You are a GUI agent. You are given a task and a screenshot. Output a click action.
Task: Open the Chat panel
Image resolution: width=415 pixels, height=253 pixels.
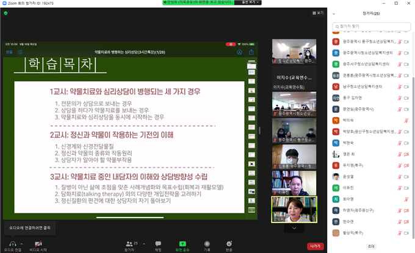(158, 243)
